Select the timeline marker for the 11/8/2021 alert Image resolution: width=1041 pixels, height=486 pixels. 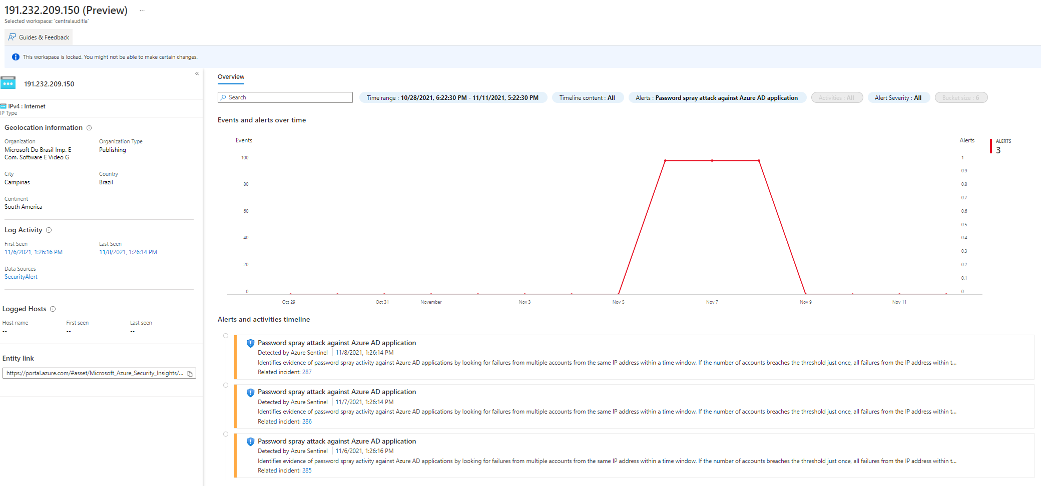coord(226,336)
